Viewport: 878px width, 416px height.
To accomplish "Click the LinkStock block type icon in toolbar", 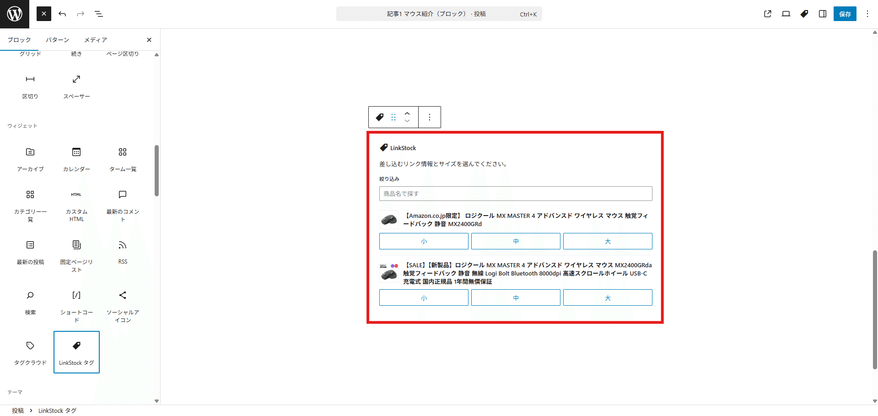I will click(x=380, y=117).
